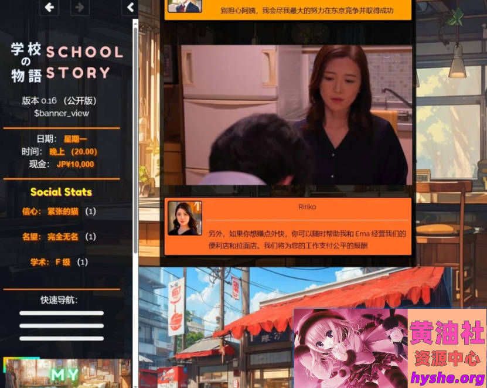Select the first quick navigation bar
The image size is (487, 388).
[62, 313]
